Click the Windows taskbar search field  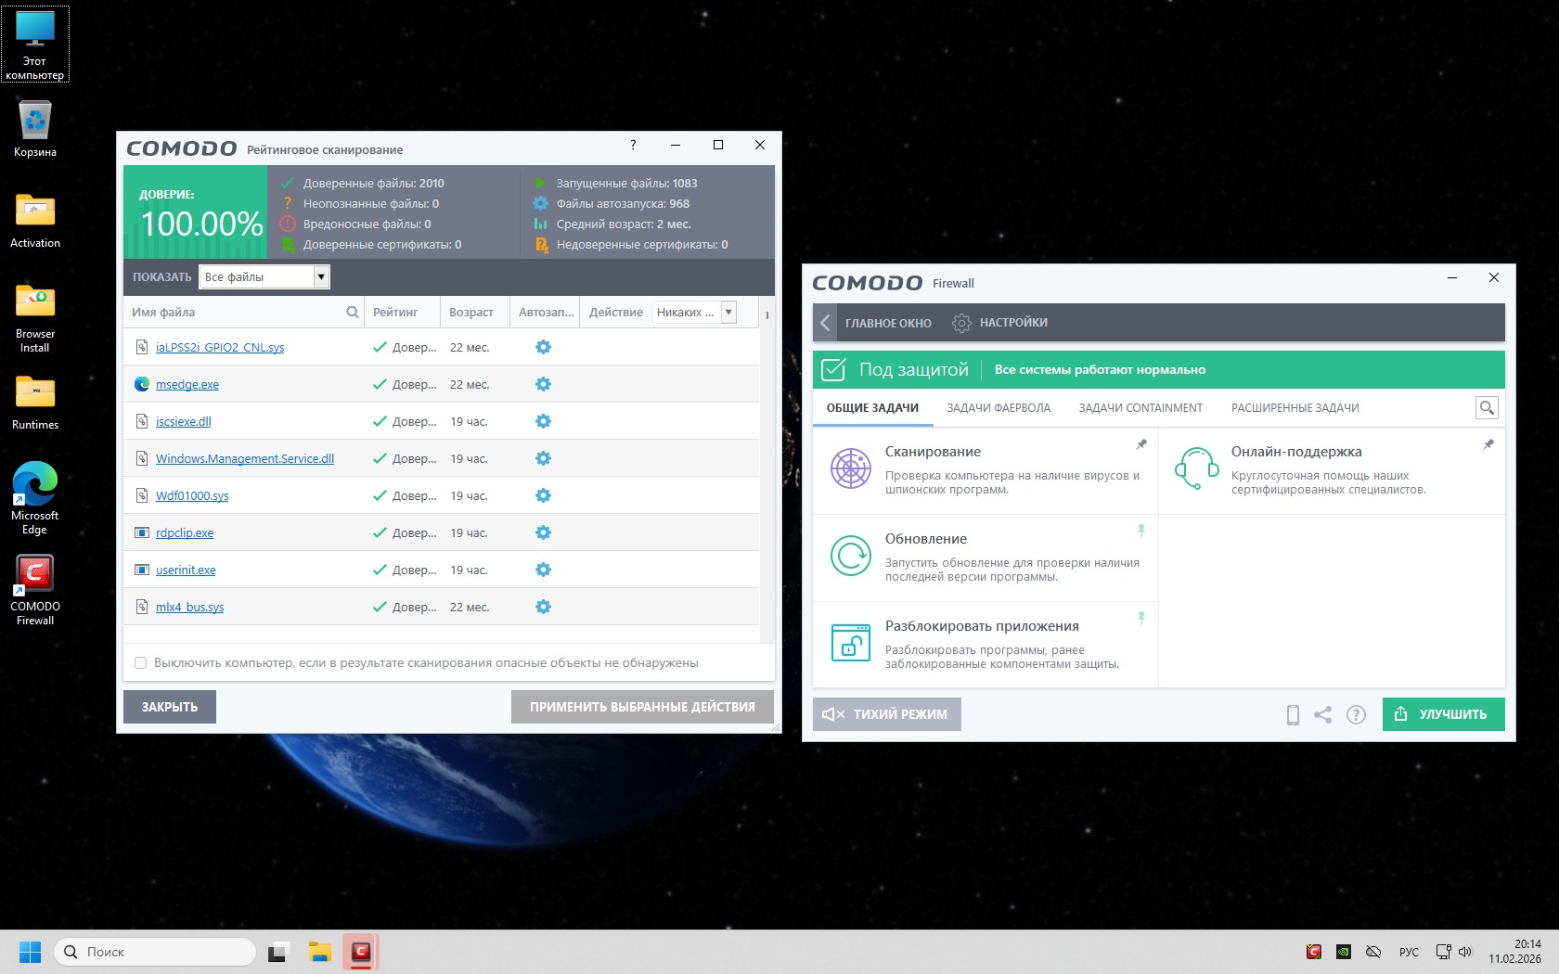pyautogui.click(x=156, y=952)
